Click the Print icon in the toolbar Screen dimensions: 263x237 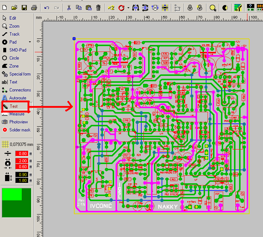34,7
